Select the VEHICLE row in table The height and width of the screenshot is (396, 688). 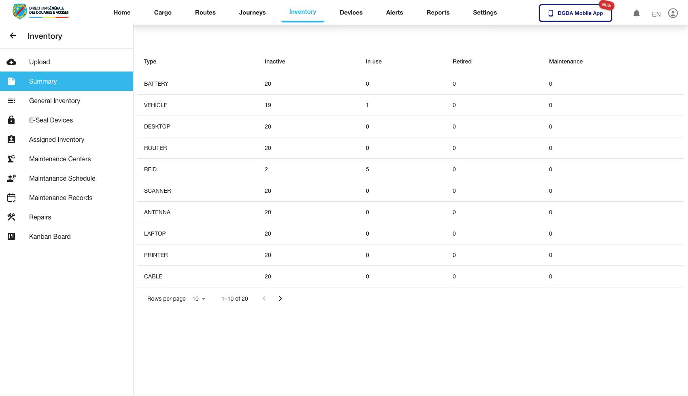click(x=156, y=105)
